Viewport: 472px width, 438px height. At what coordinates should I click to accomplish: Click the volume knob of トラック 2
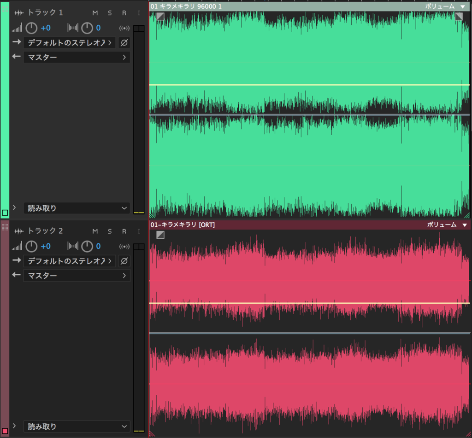(x=31, y=247)
